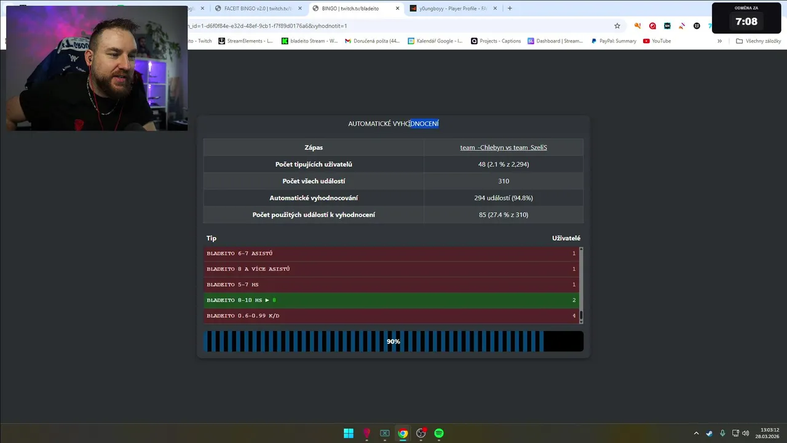Bookmark this page with the star icon

coord(617,26)
